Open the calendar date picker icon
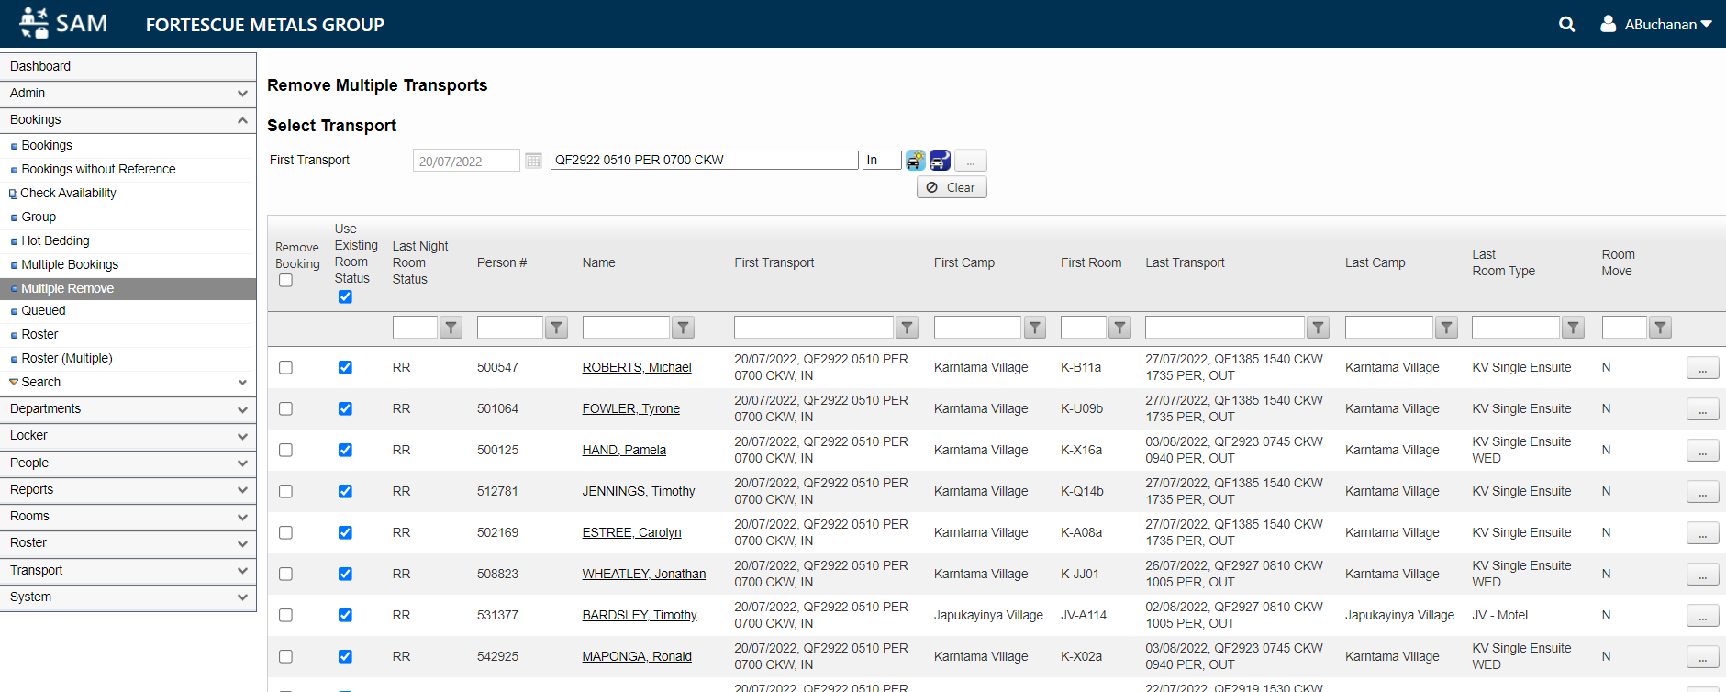This screenshot has width=1726, height=692. point(533,161)
